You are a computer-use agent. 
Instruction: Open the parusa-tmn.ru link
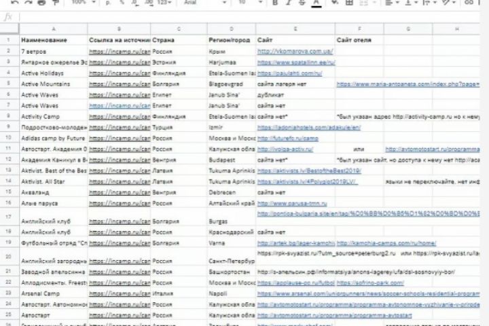point(292,203)
